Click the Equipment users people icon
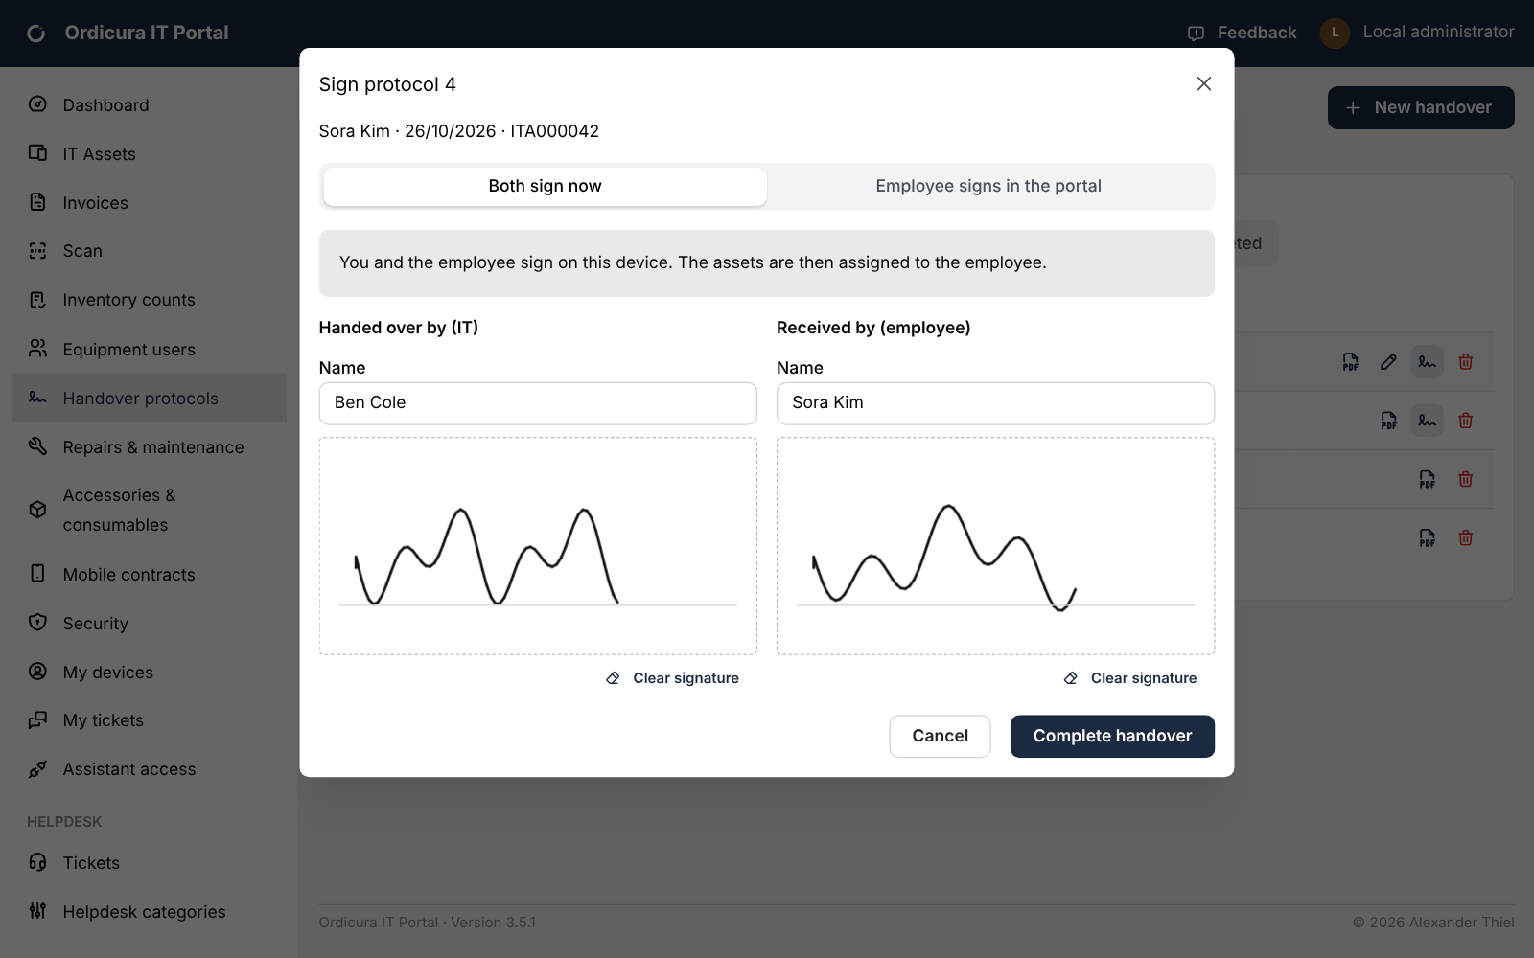The image size is (1534, 958). [x=37, y=349]
